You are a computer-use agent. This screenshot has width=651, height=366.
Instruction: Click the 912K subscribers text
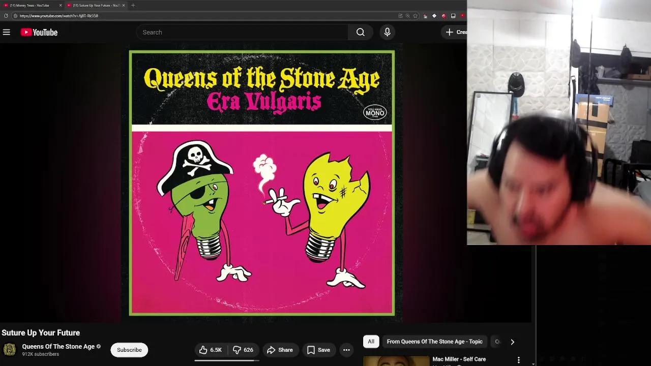41,354
